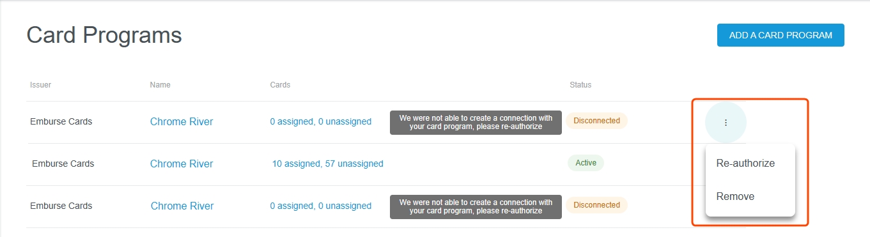Click the first row's re-authorize warning tooltip
Viewport: 870px width, 237px height.
click(476, 122)
